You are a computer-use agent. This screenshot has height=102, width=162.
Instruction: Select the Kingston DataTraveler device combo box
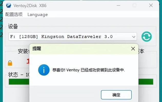pos(73,37)
